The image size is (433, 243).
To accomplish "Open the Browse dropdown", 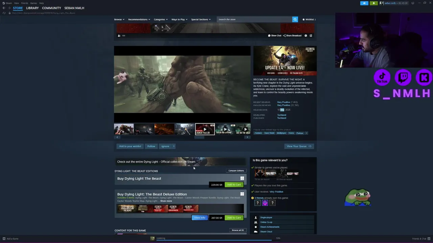I will [119, 20].
